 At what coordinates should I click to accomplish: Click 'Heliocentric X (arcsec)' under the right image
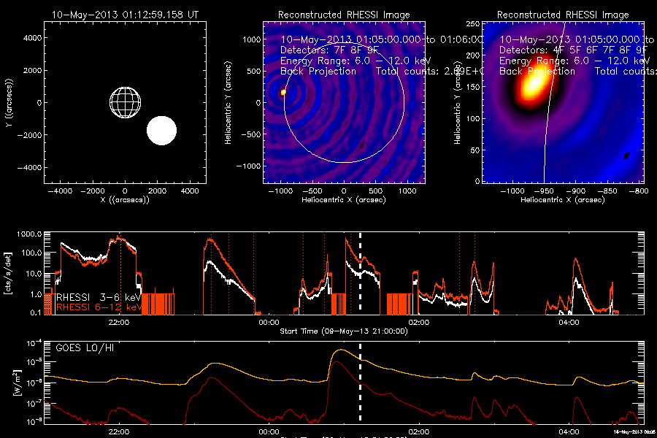(563, 200)
